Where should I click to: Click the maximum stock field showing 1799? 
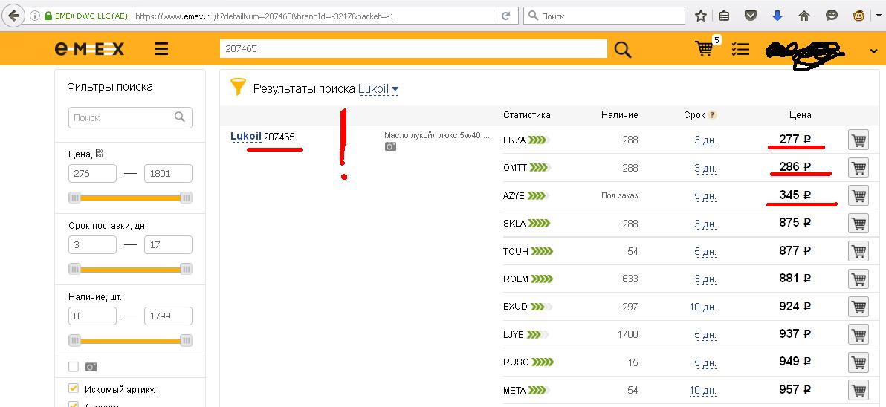(169, 316)
